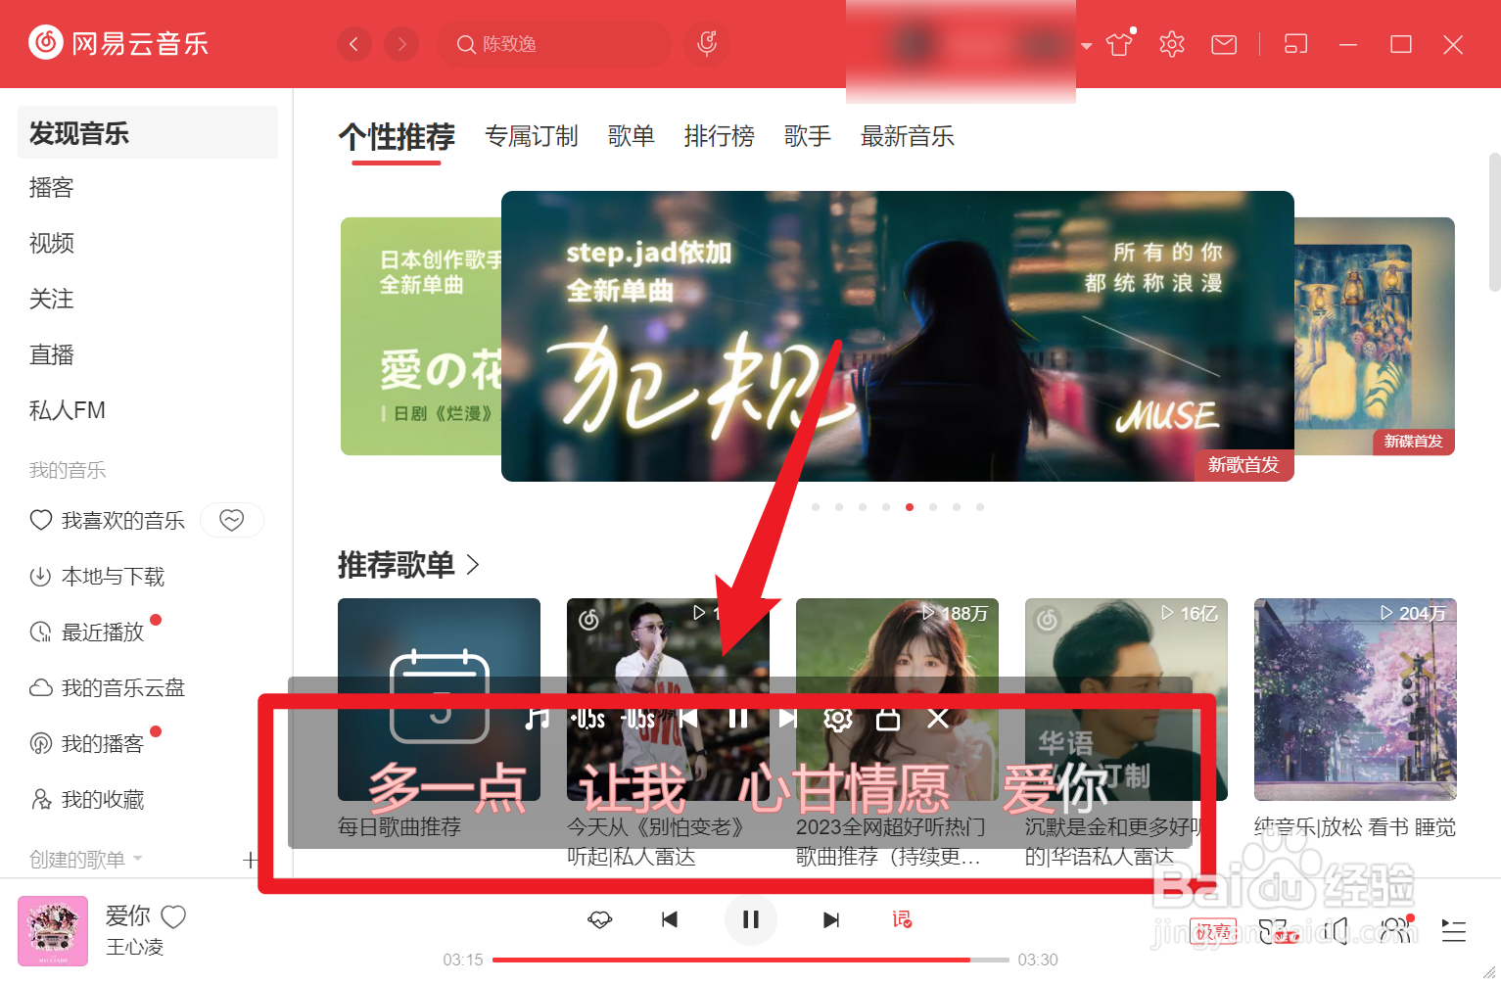
Task: Open the 排行榜 tab
Action: (x=719, y=136)
